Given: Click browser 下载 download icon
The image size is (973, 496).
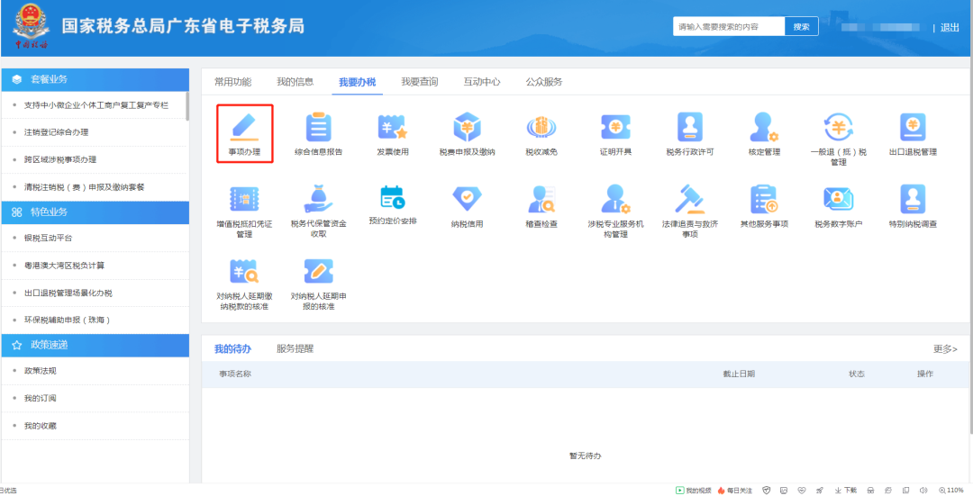Looking at the screenshot, I should (x=846, y=491).
